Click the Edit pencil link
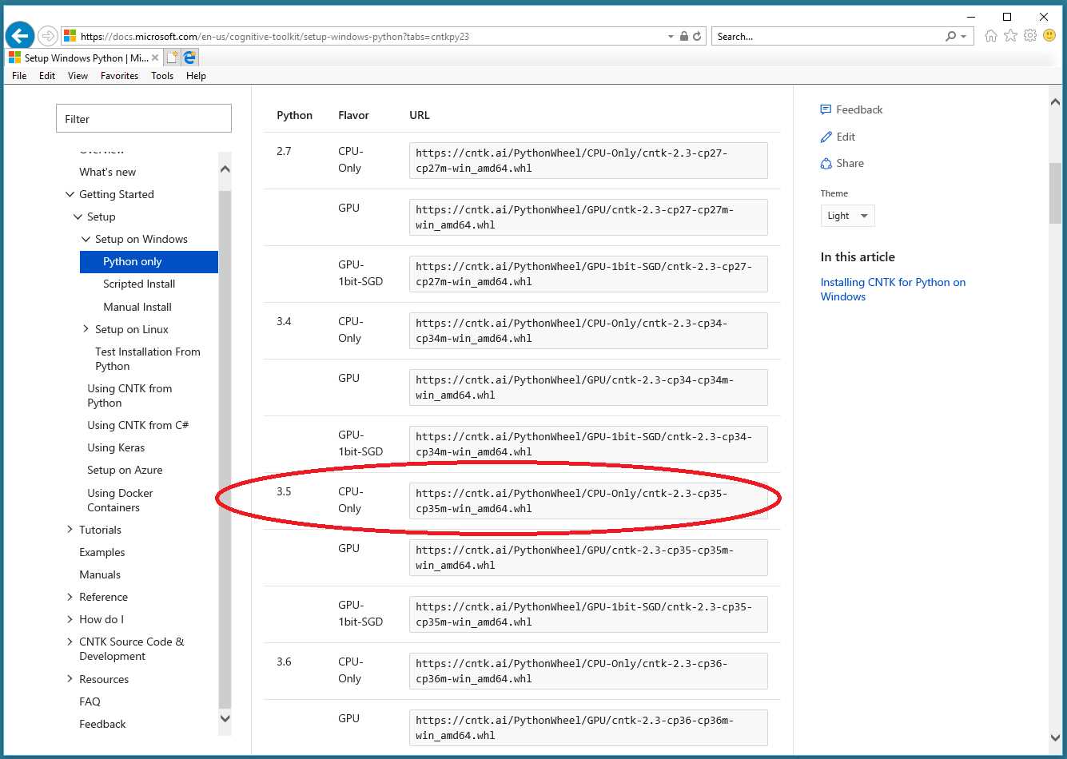 point(838,137)
